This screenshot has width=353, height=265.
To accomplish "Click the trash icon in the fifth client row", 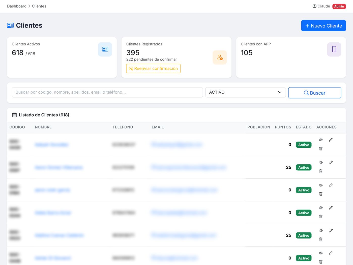I will (321, 239).
